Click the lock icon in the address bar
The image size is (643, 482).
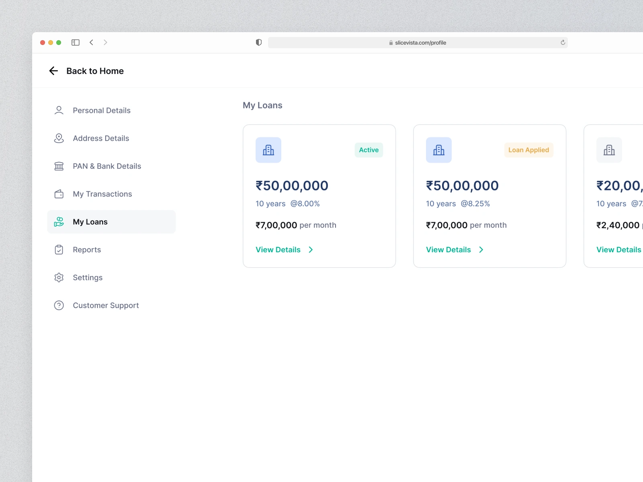click(x=391, y=43)
